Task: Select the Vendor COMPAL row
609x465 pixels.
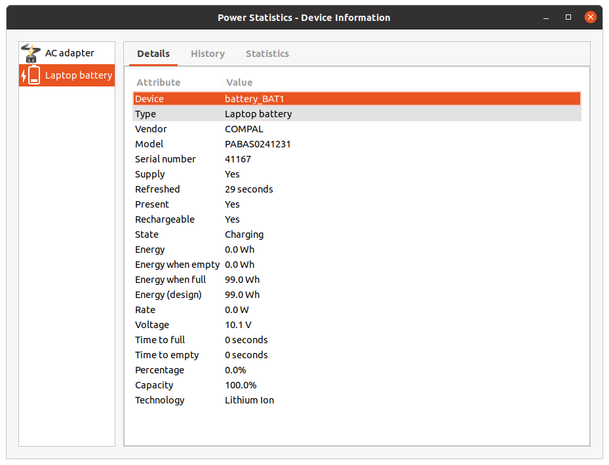Action: click(357, 129)
